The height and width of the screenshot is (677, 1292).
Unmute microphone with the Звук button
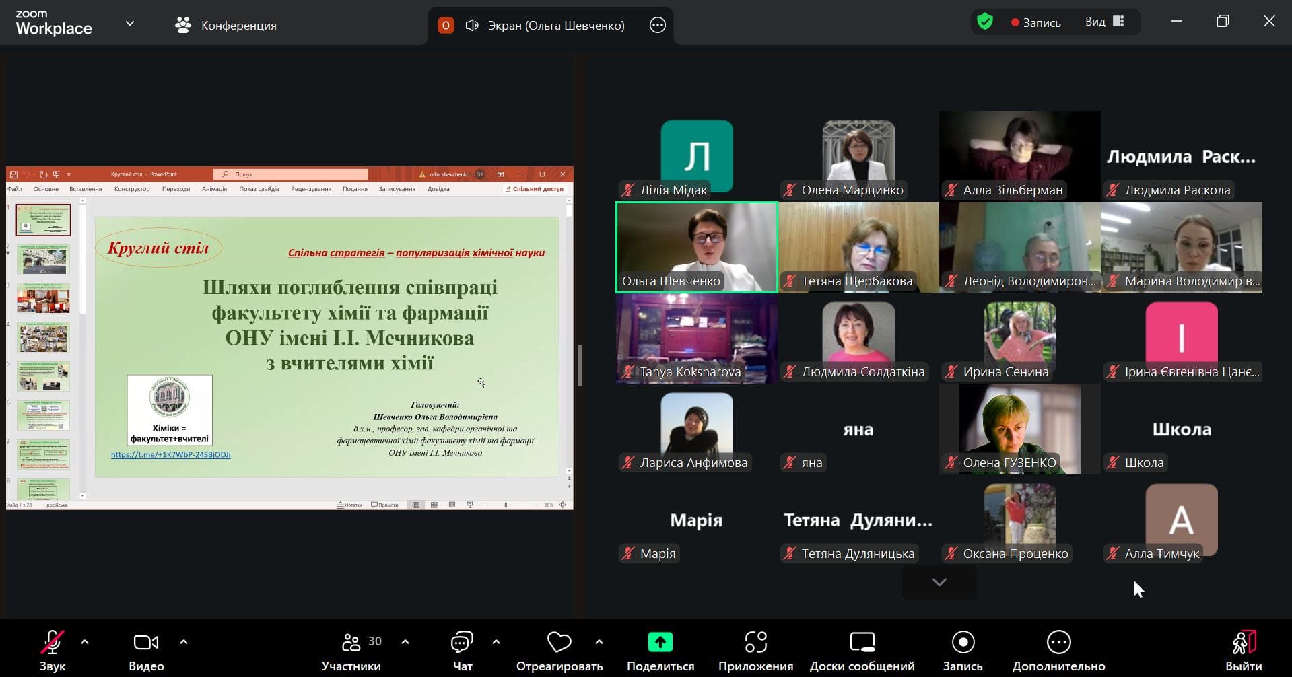coord(52,650)
